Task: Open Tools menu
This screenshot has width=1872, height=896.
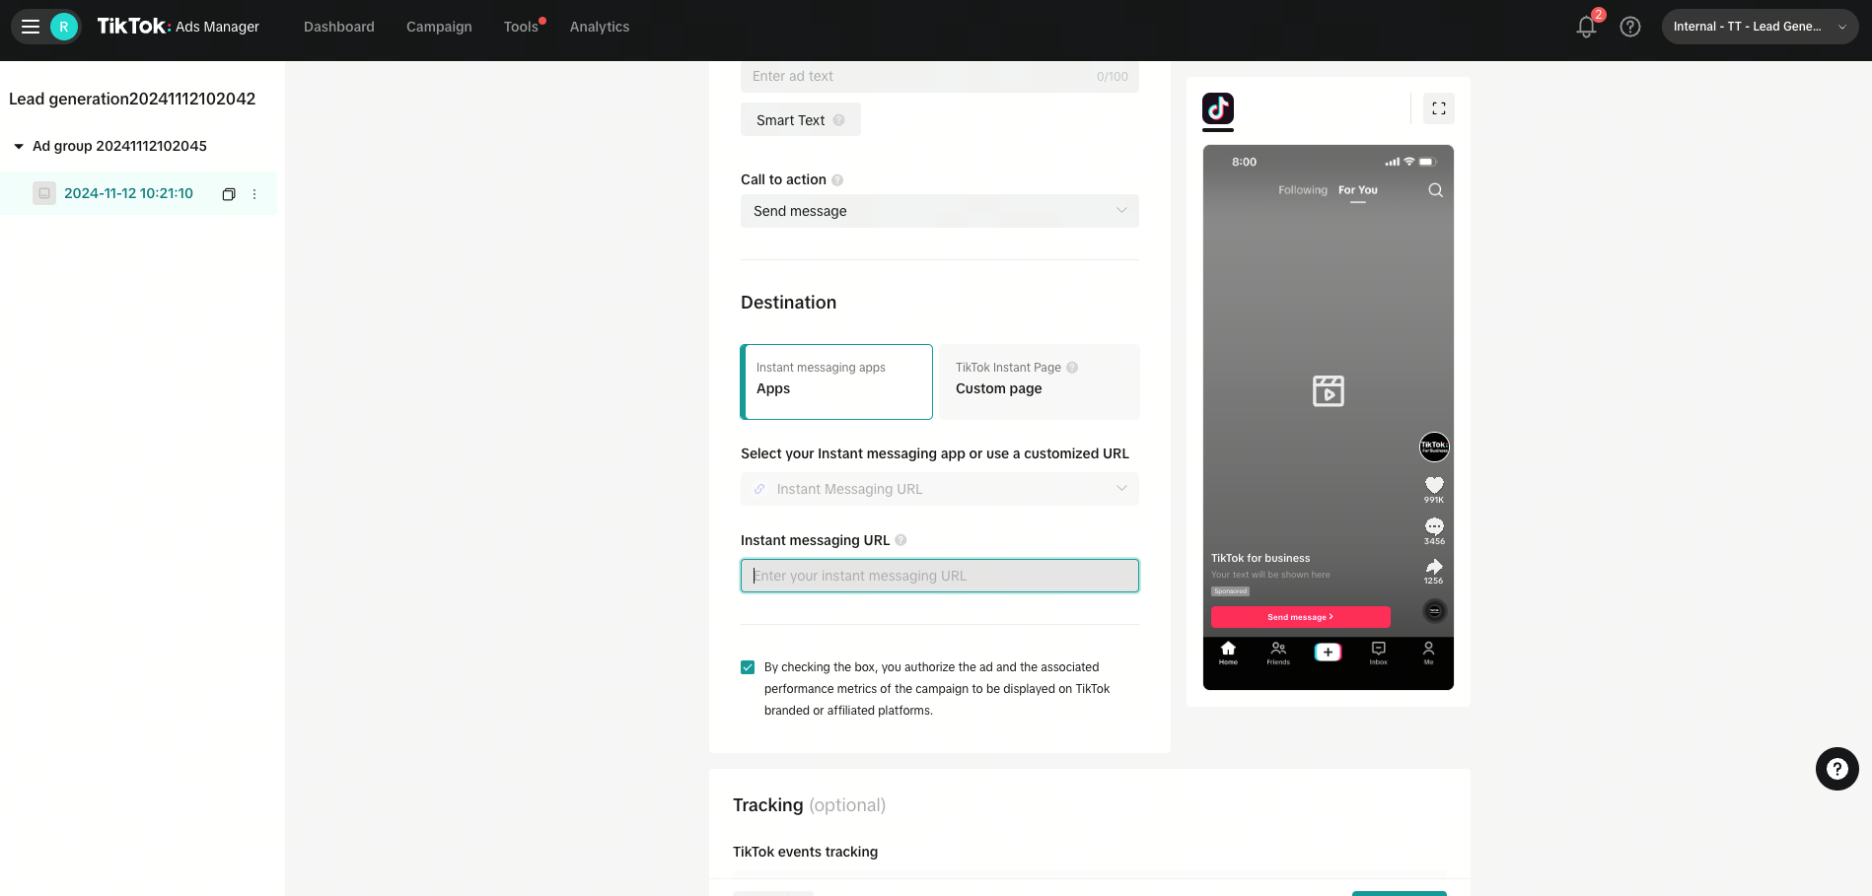Action: tap(521, 27)
